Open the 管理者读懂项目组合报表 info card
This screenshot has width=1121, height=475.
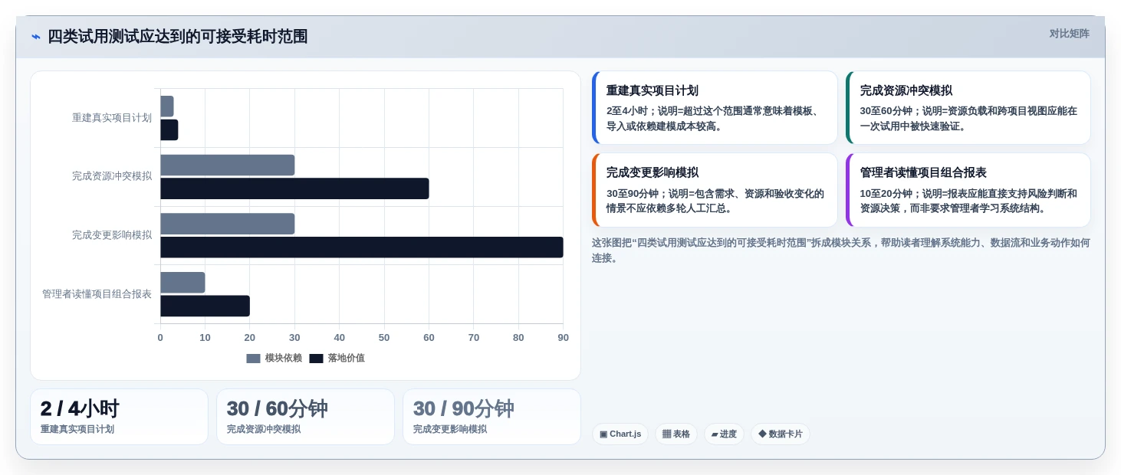(x=968, y=190)
